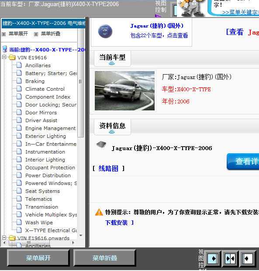This screenshot has width=259, height=271.
Task: Click horizontal scrollbar right arrow
Action: coord(73,243)
